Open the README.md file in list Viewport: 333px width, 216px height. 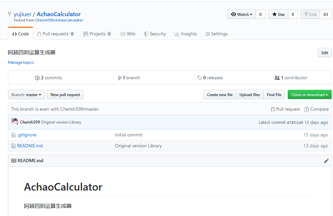coord(30,146)
